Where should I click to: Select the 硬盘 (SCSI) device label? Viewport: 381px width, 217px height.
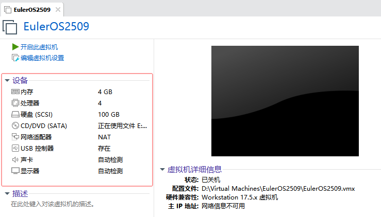pos(37,115)
